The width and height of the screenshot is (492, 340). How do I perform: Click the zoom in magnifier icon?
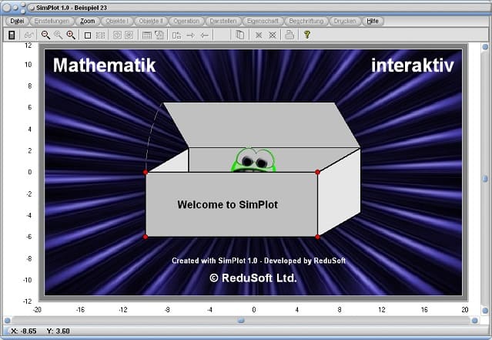[x=71, y=35]
